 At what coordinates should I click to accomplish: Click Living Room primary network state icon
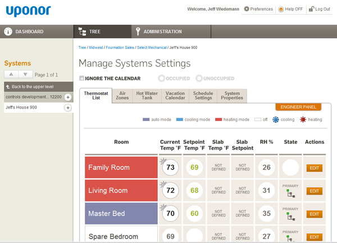click(290, 193)
